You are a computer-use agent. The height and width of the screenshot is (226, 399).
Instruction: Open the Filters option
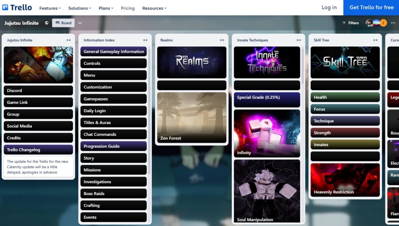(x=351, y=23)
